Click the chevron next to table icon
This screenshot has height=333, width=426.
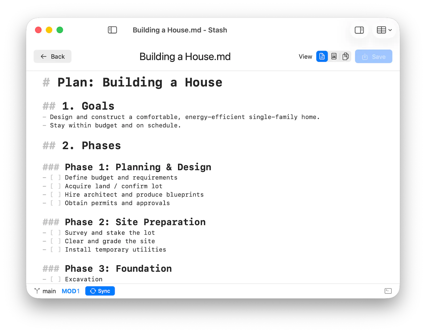[390, 30]
